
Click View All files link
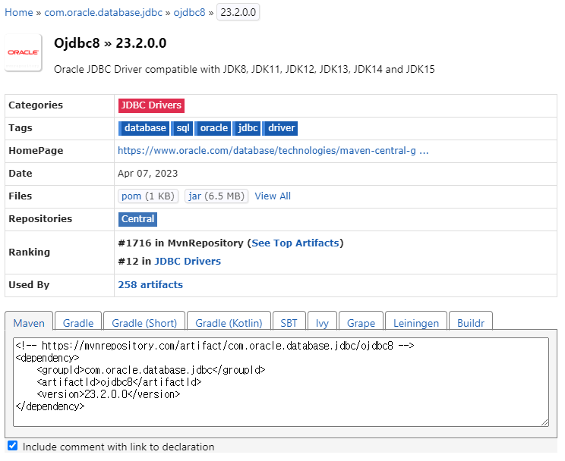(x=273, y=196)
